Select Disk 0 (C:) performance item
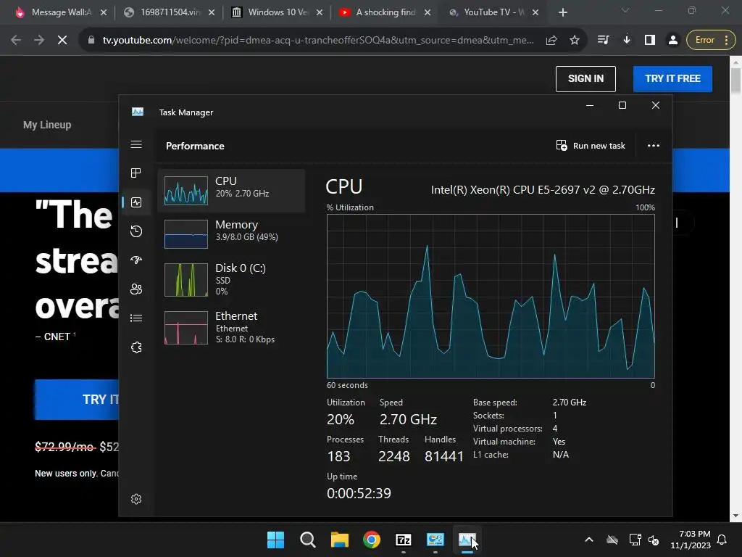Image resolution: width=742 pixels, height=557 pixels. coord(231,279)
